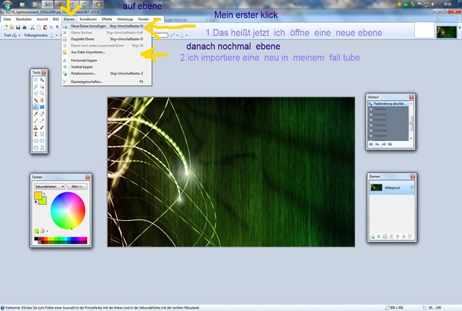Select the Line/Curve tool
The height and width of the screenshot is (311, 462).
pos(42,134)
